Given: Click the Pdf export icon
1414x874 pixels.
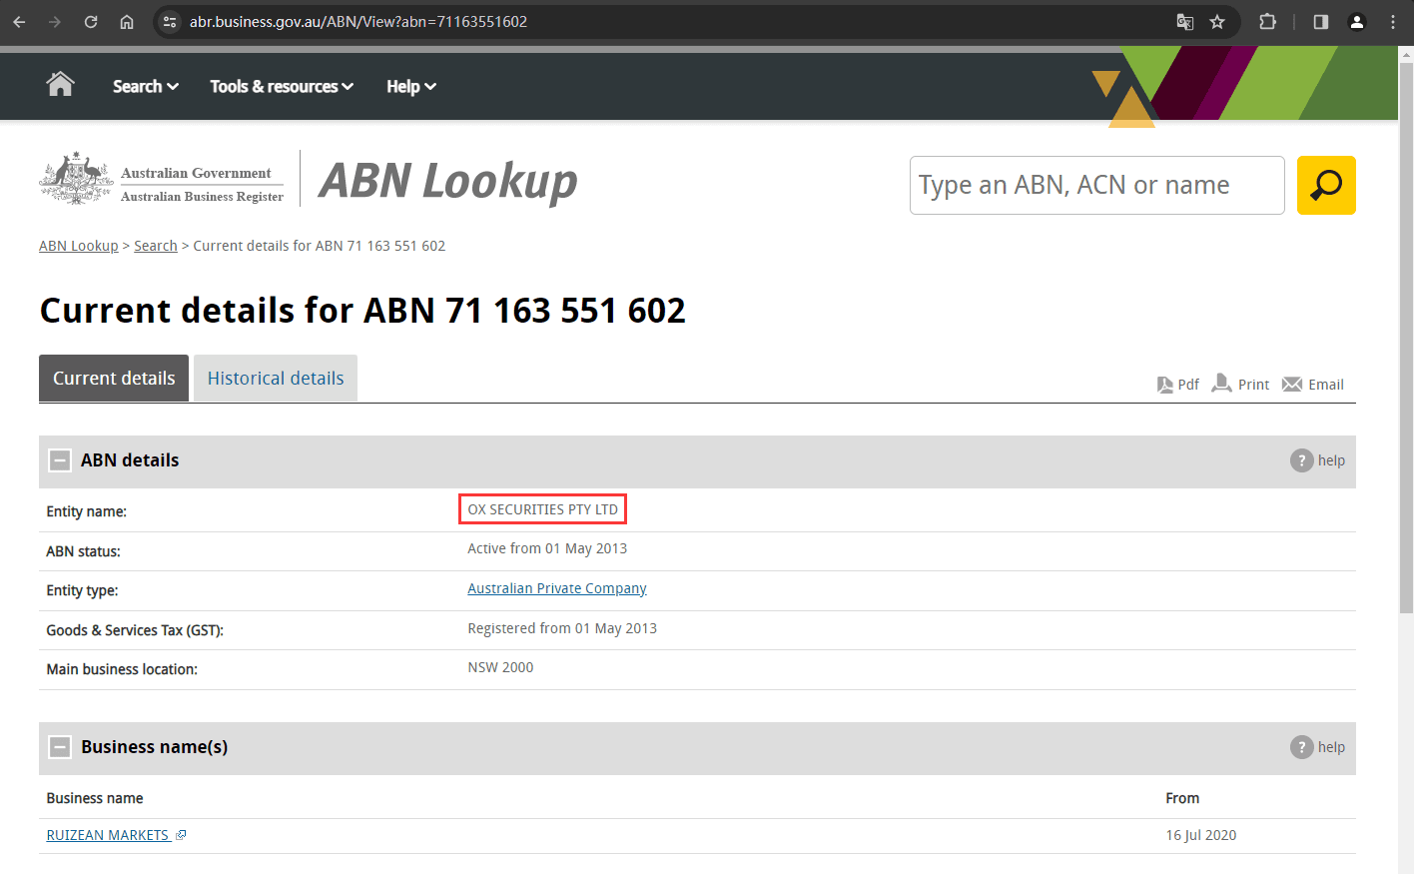Looking at the screenshot, I should click(x=1165, y=385).
